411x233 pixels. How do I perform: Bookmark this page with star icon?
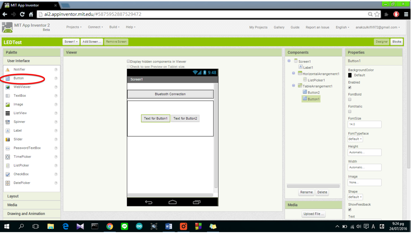377,14
